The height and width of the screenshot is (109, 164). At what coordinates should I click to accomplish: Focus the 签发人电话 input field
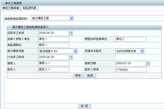(x=131, y=69)
